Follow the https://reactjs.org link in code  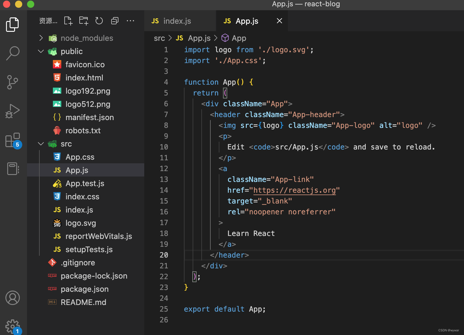tap(295, 190)
